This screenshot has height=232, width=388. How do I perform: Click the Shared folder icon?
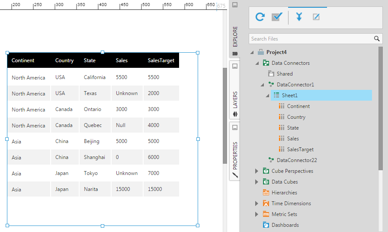click(x=271, y=74)
